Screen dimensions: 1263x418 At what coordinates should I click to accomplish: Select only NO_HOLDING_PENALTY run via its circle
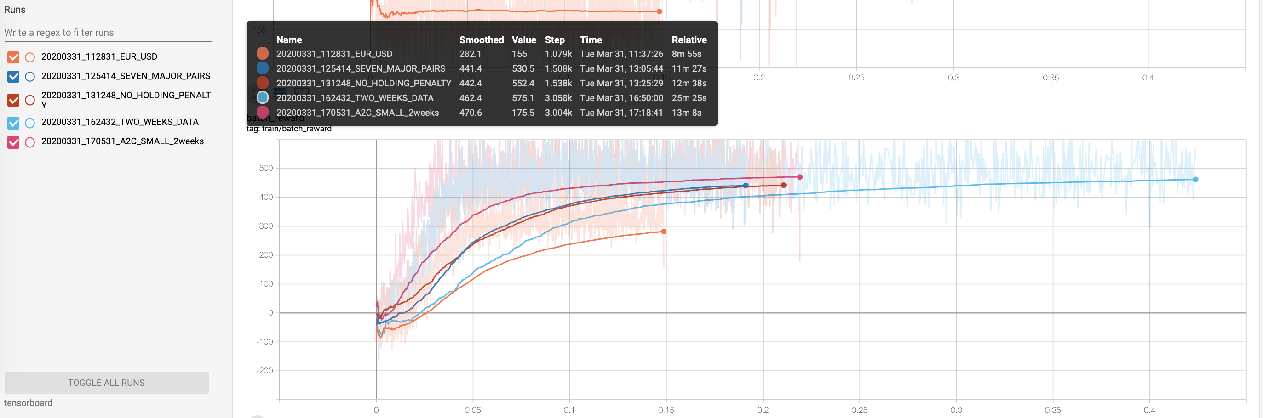pos(30,100)
